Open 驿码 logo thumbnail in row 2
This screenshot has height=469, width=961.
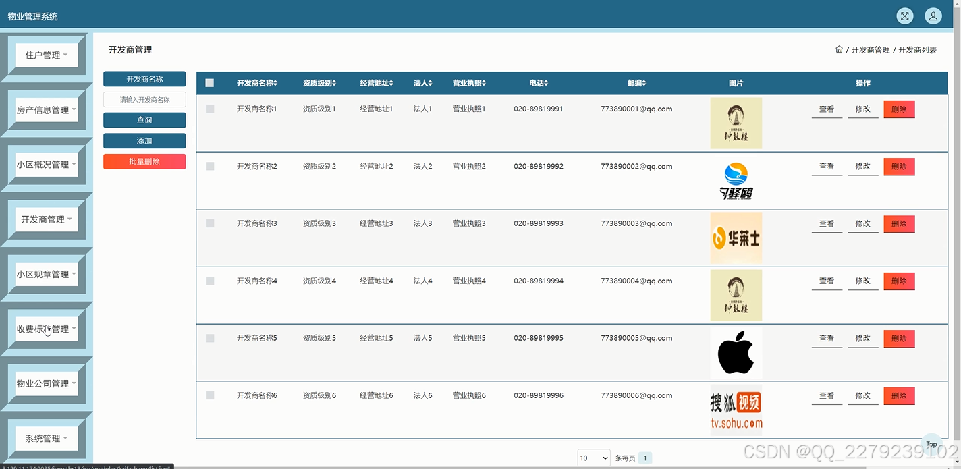point(736,180)
